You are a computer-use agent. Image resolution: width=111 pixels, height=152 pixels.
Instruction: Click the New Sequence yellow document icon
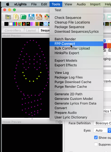pos(16,17)
